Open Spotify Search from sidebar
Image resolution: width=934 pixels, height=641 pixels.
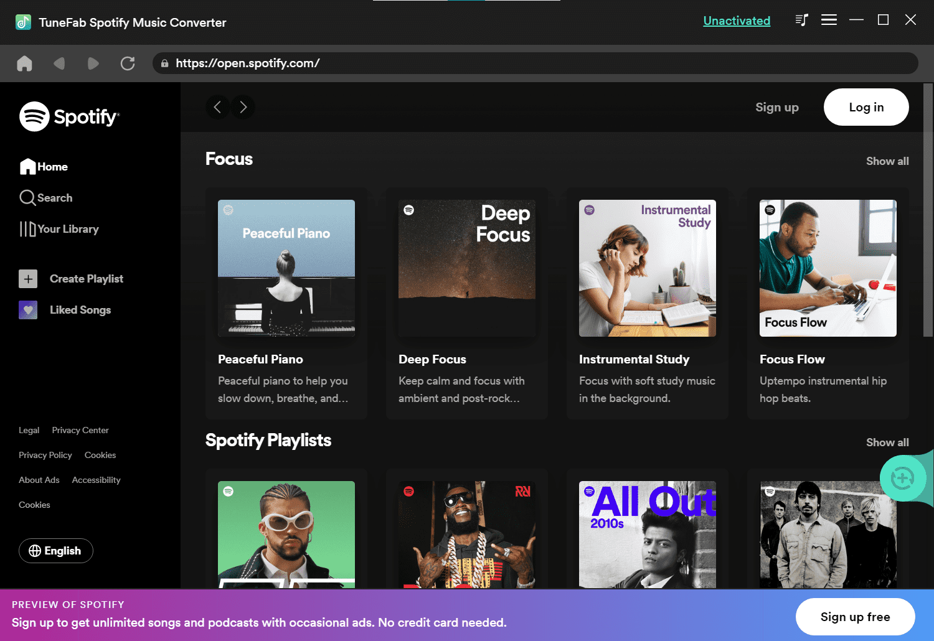coord(46,198)
